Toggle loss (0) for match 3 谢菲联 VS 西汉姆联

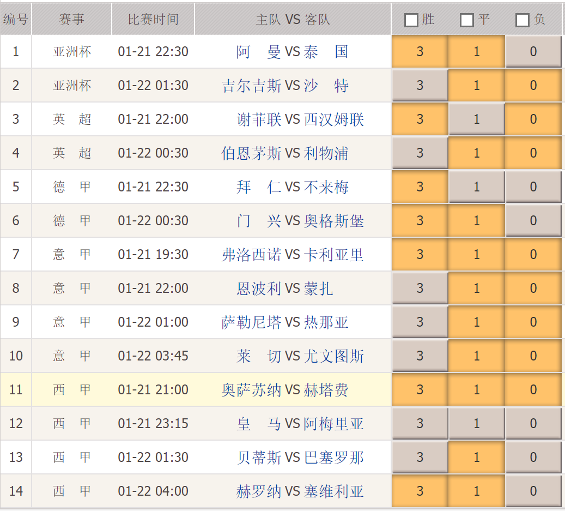533,119
